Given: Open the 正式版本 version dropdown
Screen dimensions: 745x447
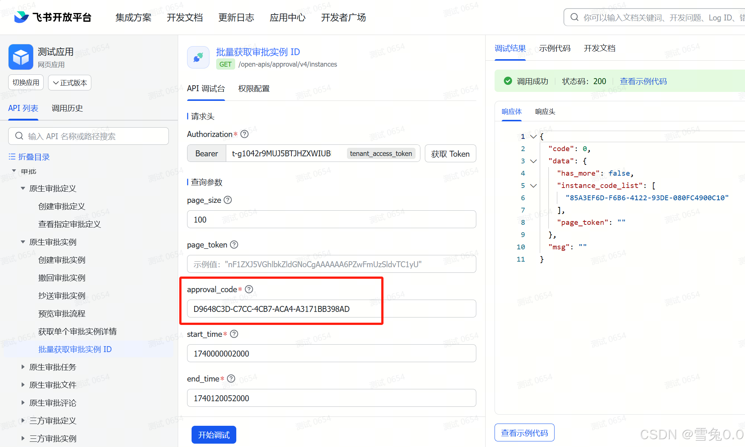Looking at the screenshot, I should 70,83.
